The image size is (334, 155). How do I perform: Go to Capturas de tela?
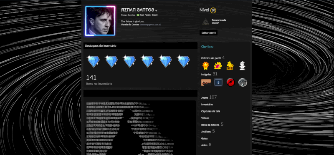pyautogui.click(x=211, y=111)
